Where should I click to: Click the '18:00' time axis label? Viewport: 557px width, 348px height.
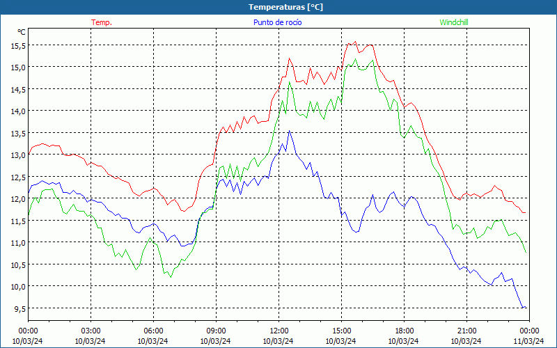coord(404,331)
